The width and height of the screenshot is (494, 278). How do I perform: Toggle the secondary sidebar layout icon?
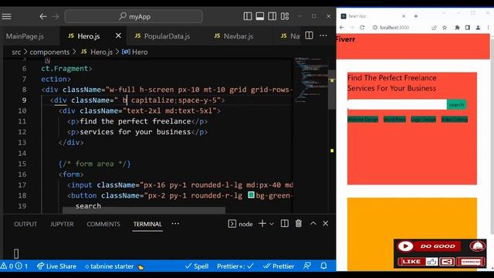pos(272,16)
